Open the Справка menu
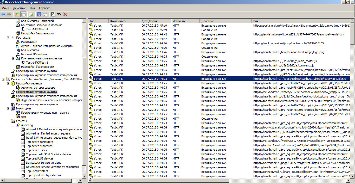The width and height of the screenshot is (355, 184). [x=45, y=8]
